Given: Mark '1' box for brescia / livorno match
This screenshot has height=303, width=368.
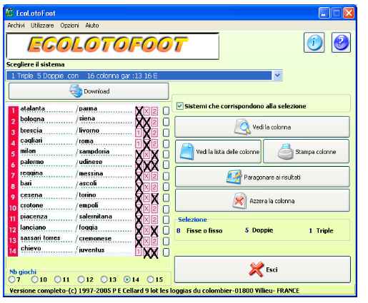Looking at the screenshot, I should pos(139,133).
